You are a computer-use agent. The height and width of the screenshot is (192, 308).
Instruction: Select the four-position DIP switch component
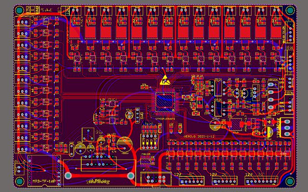150,142
